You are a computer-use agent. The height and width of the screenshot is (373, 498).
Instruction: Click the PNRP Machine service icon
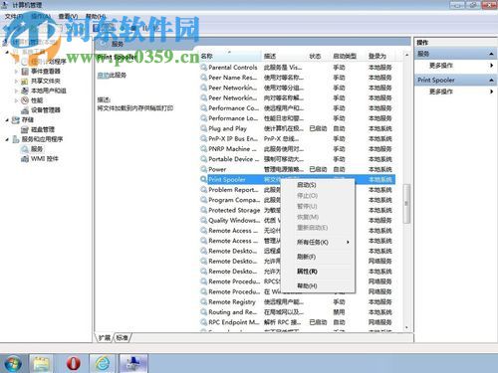coord(203,149)
